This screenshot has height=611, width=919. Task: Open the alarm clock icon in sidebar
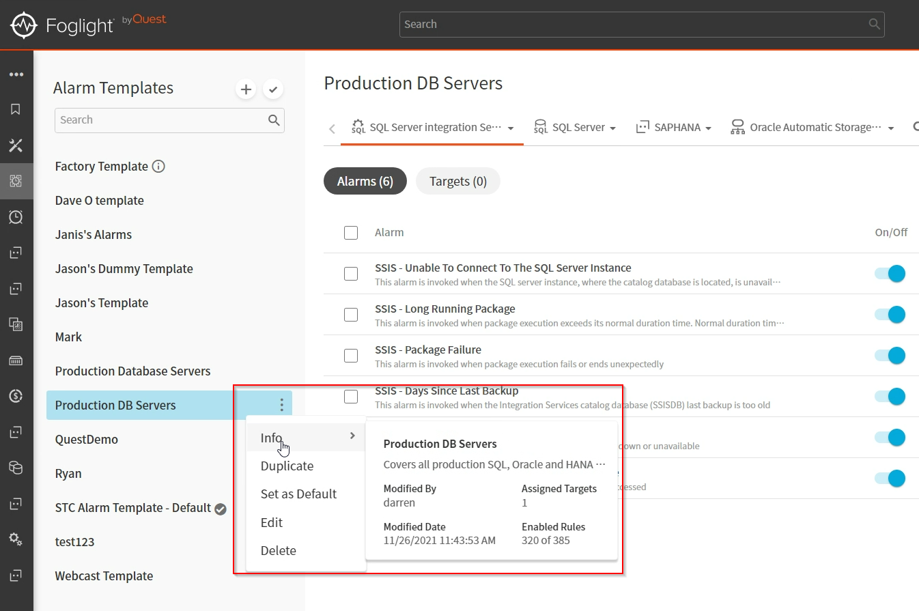click(x=16, y=217)
